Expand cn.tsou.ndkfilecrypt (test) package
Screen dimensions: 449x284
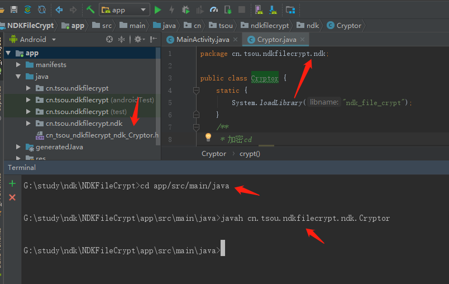click(28, 111)
